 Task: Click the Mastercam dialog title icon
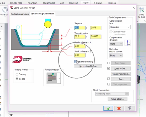point(12,7)
